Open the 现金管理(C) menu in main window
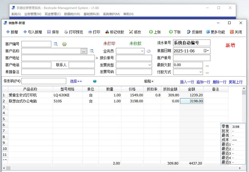Screen dimensions: 249x172 click(53, 14)
